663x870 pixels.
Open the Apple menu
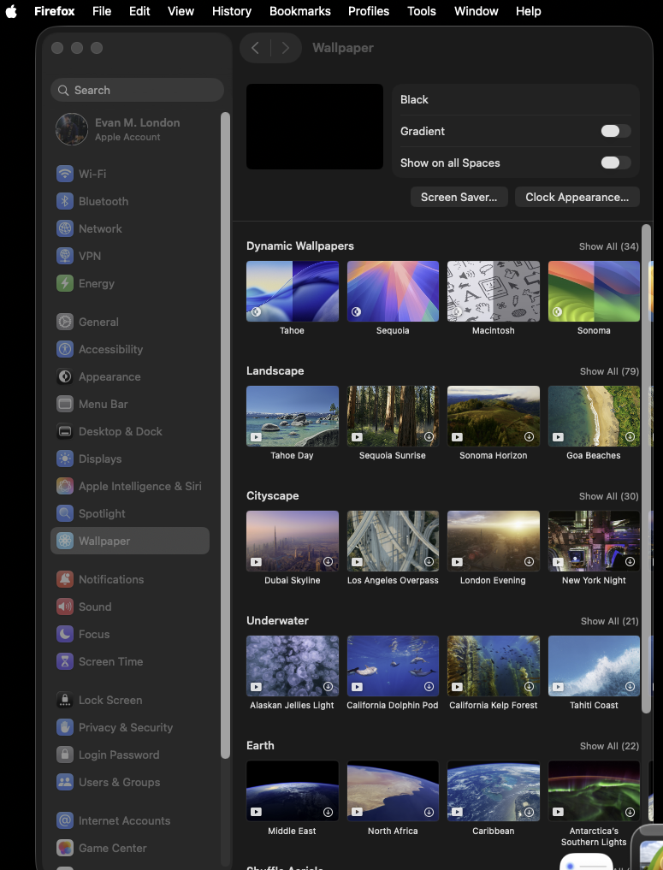(x=11, y=11)
